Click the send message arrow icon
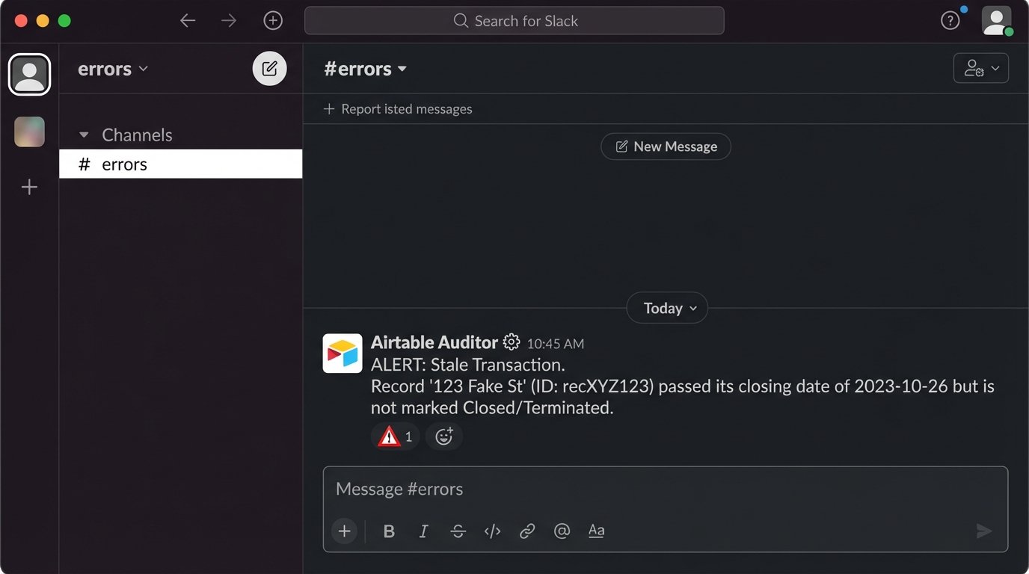 tap(984, 531)
